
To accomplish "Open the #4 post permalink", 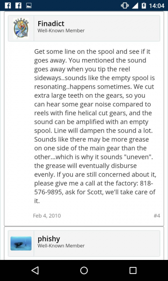I will point(157,215).
